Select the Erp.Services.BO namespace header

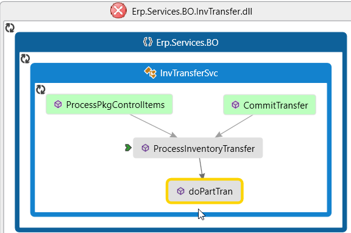[180, 42]
